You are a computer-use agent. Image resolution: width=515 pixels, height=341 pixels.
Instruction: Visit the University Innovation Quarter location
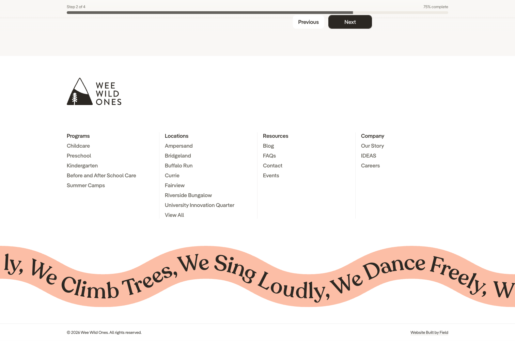click(x=200, y=205)
